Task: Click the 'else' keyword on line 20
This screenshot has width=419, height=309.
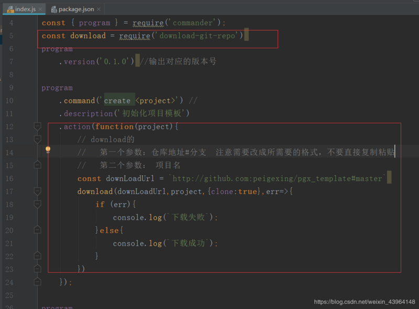Action: pos(109,230)
